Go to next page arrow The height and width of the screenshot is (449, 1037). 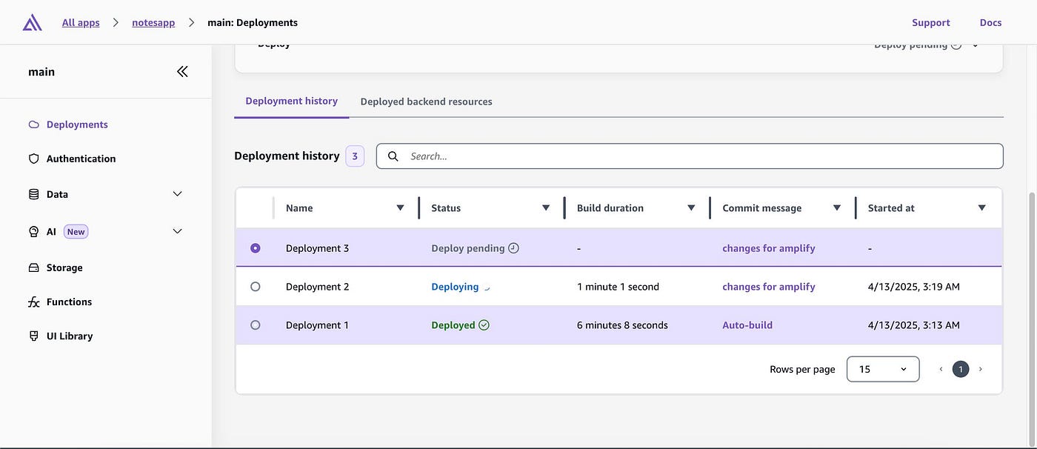click(980, 369)
